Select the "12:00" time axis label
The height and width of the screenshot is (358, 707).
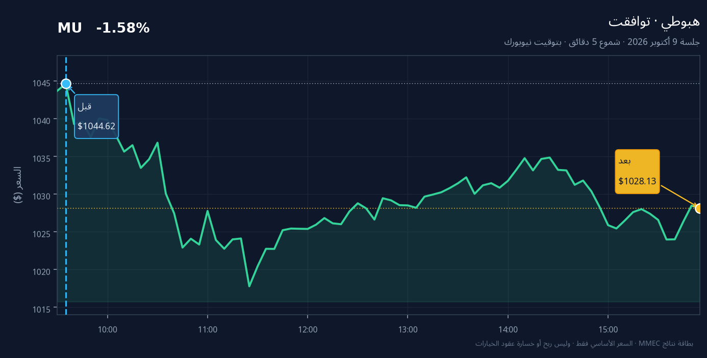[308, 329]
